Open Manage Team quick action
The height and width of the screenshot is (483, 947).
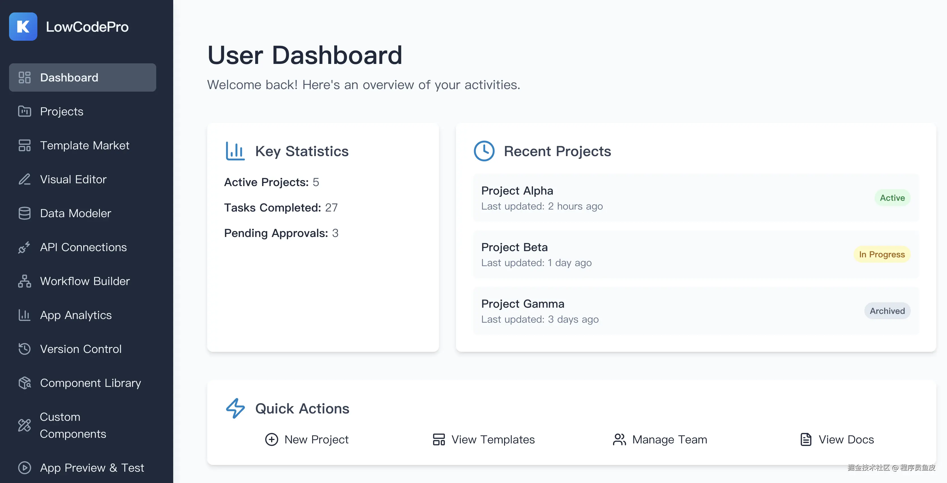coord(660,439)
